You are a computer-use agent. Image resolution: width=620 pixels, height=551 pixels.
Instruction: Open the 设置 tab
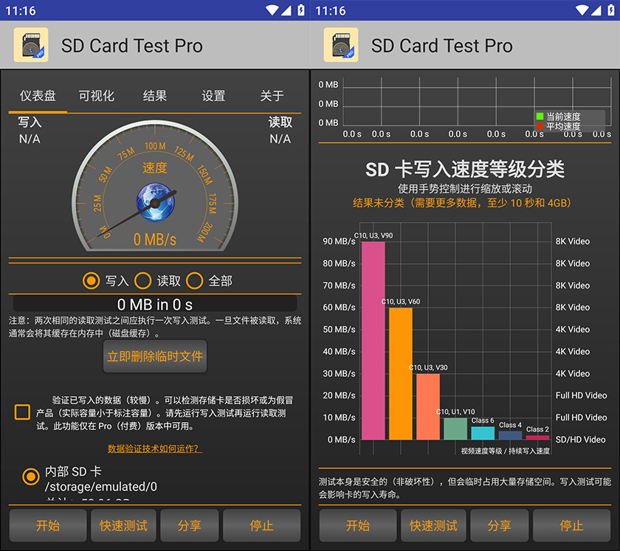[x=213, y=96]
